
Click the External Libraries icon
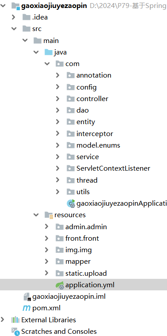point(15,320)
